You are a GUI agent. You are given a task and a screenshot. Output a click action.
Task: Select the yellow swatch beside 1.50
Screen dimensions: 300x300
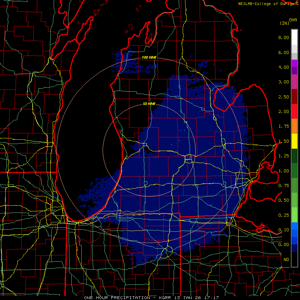click(x=294, y=141)
